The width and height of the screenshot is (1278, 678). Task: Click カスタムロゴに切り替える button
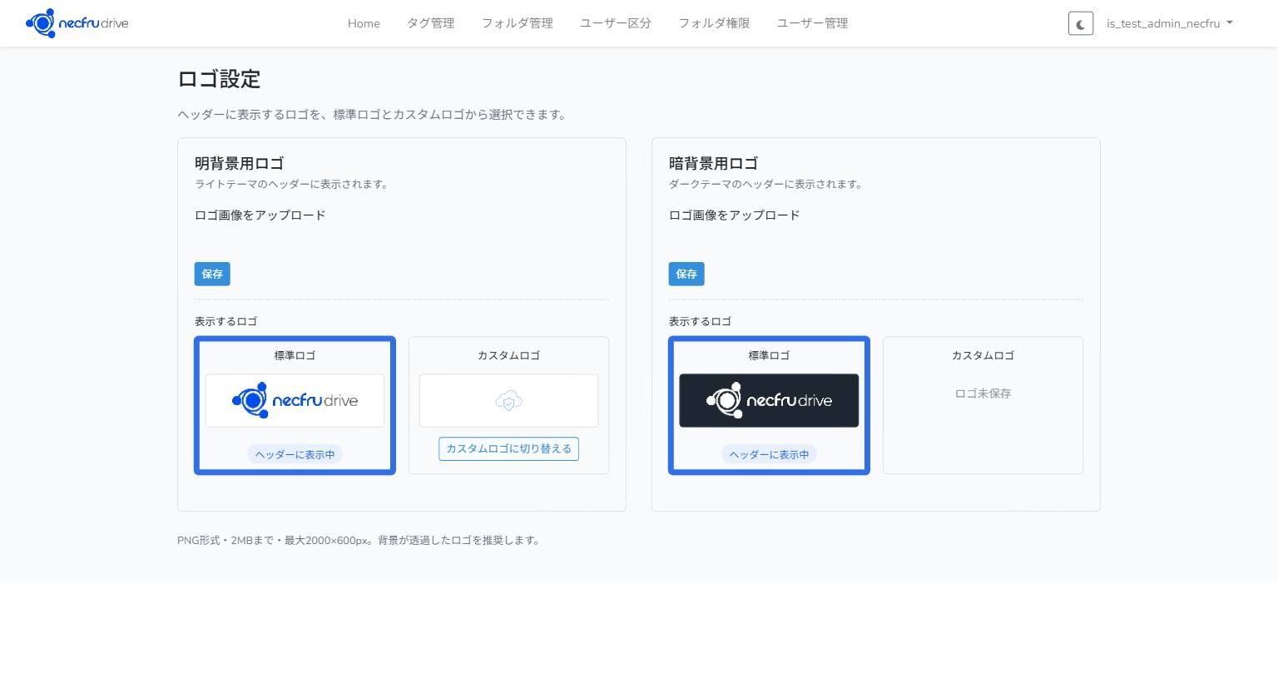(508, 448)
